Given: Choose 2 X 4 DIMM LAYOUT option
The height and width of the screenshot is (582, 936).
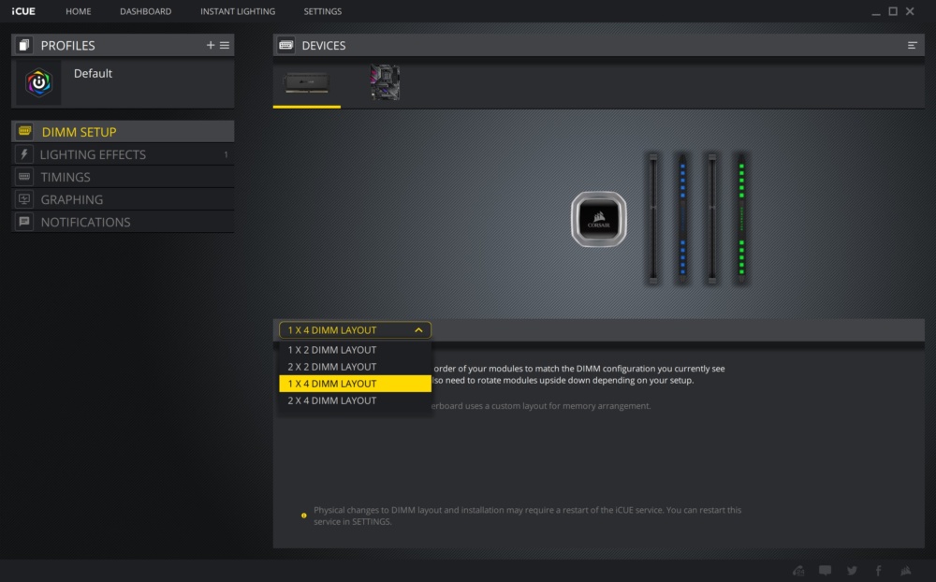Looking at the screenshot, I should (355, 400).
